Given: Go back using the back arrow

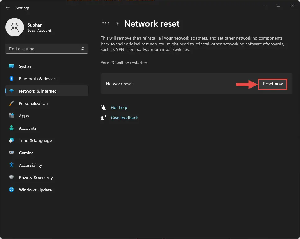Looking at the screenshot, I should [x=8, y=8].
